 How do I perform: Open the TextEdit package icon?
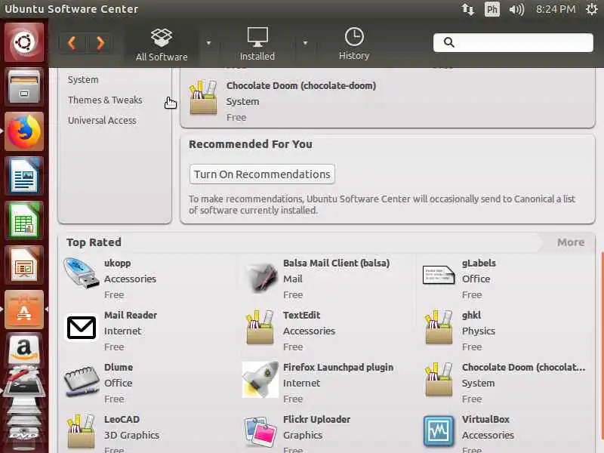260,327
